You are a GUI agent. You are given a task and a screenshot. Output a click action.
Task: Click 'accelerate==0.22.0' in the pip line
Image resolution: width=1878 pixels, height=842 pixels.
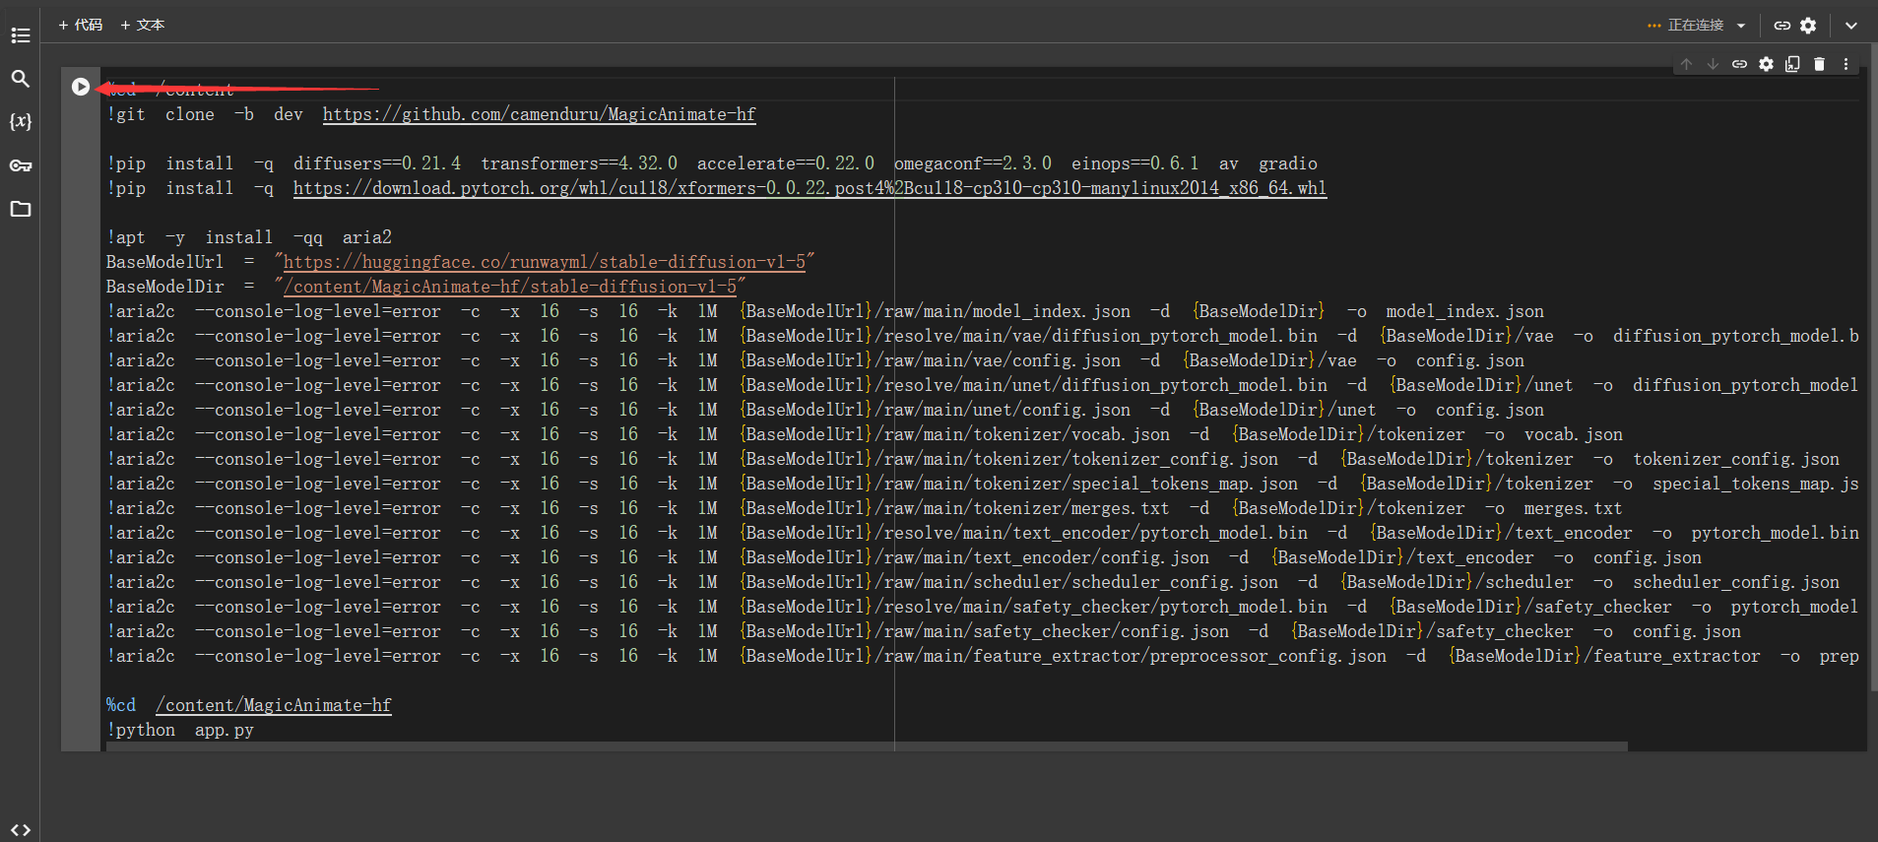[x=786, y=163]
